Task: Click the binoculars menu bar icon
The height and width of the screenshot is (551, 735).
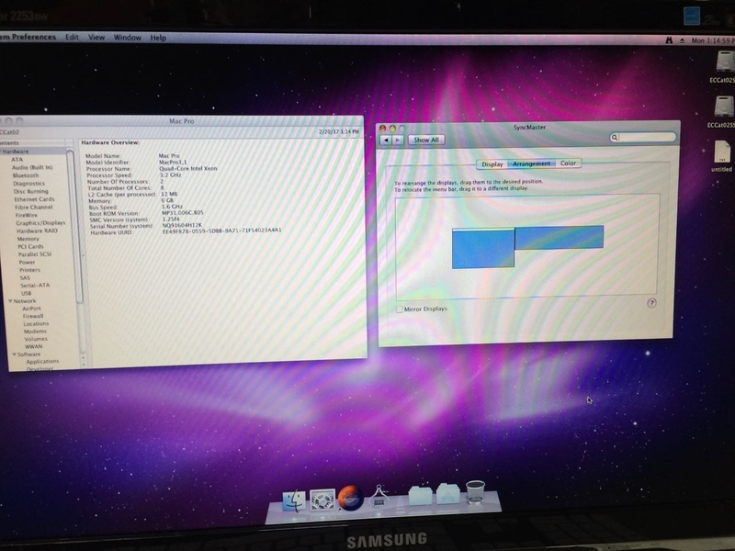Action: tap(669, 40)
